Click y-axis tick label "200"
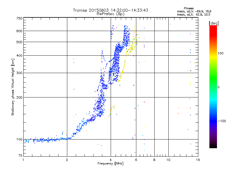Image resolution: width=233 pixels, height=174 pixels. pyautogui.click(x=20, y=97)
